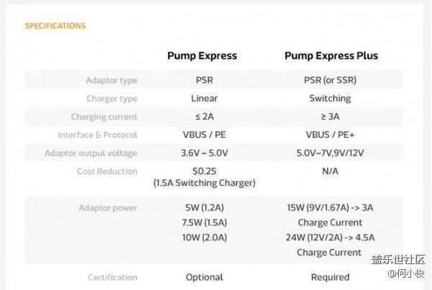Click the Switching charger type value
Viewport: 432px width, 290px height.
point(330,98)
